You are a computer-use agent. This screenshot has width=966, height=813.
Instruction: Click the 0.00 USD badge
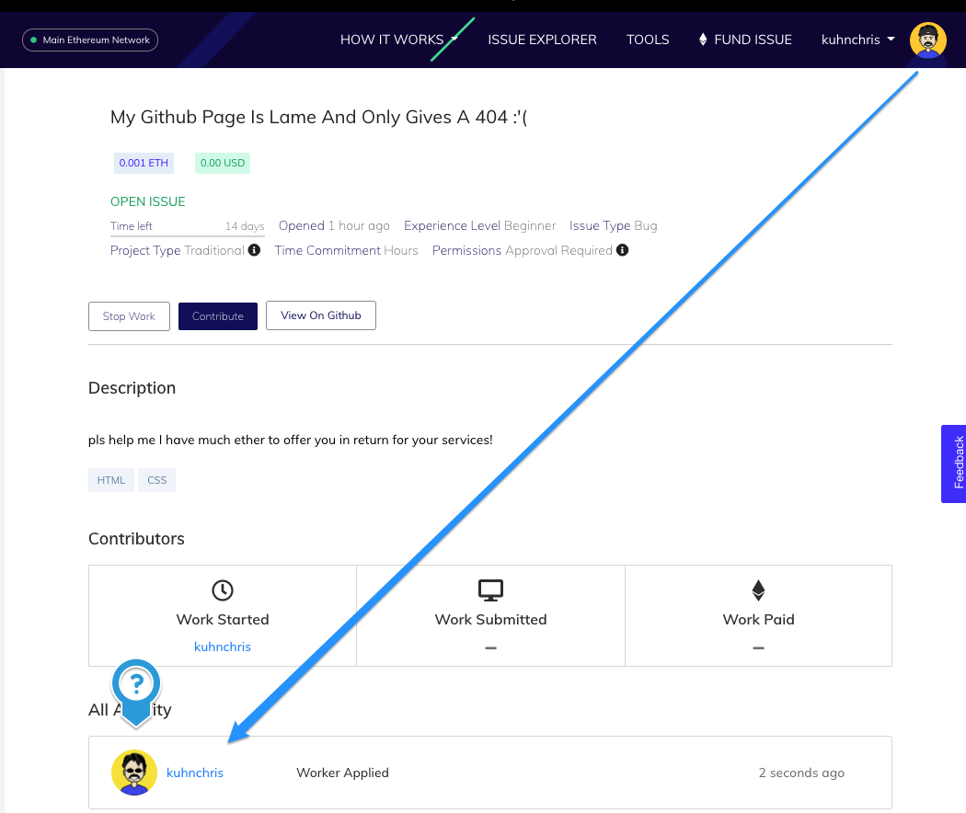[223, 163]
